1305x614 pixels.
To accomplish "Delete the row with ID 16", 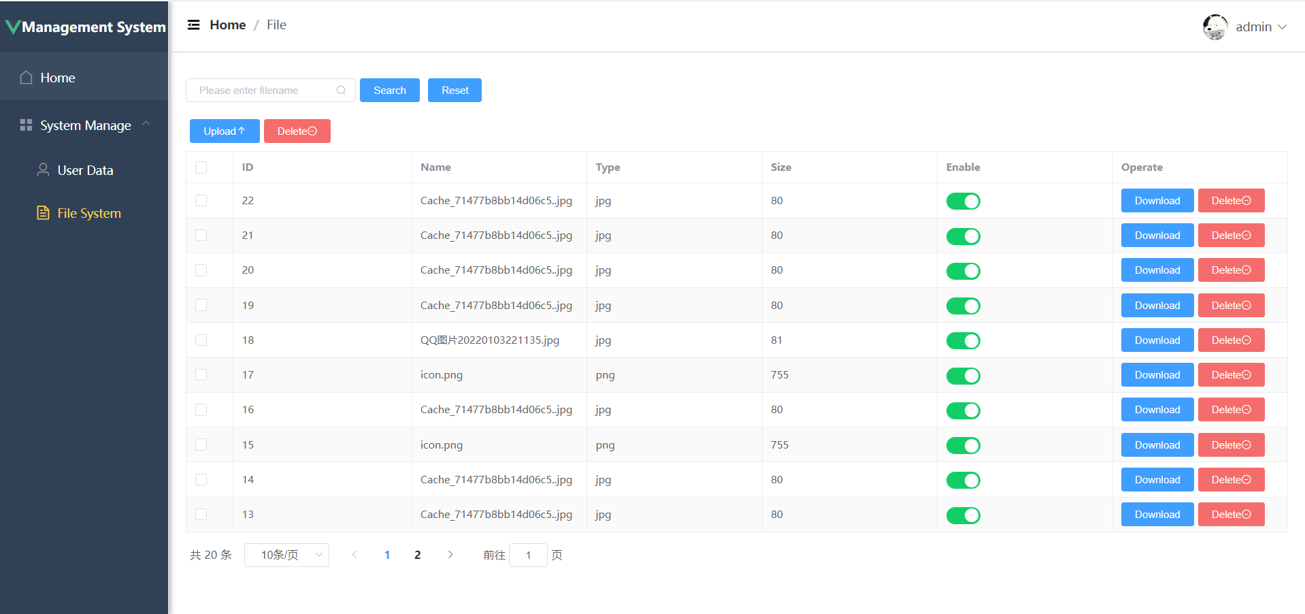I will pyautogui.click(x=1232, y=410).
